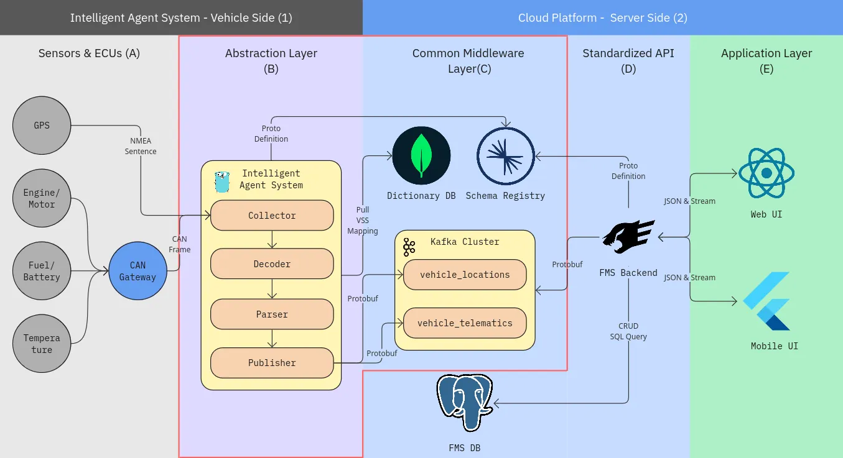Select the Temperature sensor circle

[x=42, y=344]
